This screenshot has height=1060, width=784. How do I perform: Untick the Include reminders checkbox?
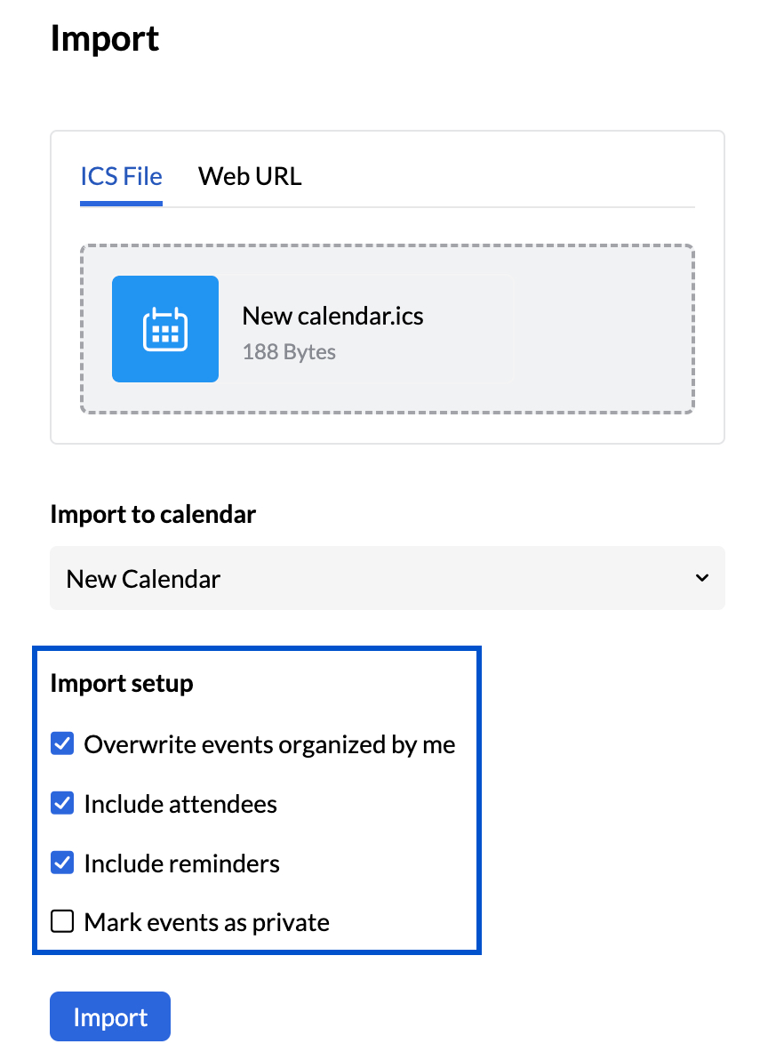point(62,863)
